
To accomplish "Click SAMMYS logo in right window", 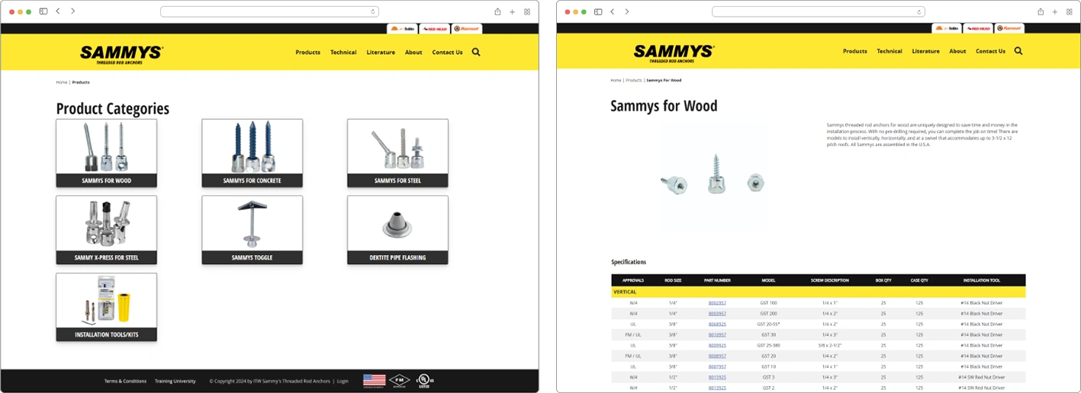I will [x=674, y=53].
